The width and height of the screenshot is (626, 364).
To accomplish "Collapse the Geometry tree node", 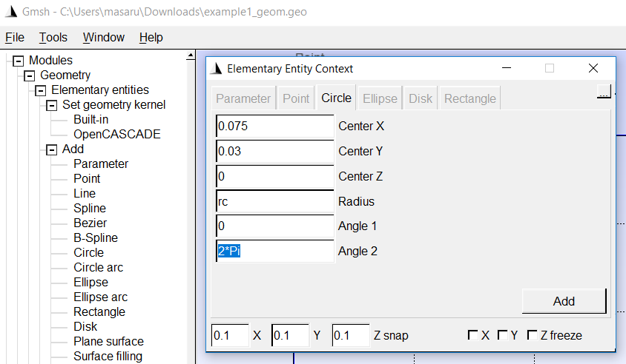I will 29,75.
